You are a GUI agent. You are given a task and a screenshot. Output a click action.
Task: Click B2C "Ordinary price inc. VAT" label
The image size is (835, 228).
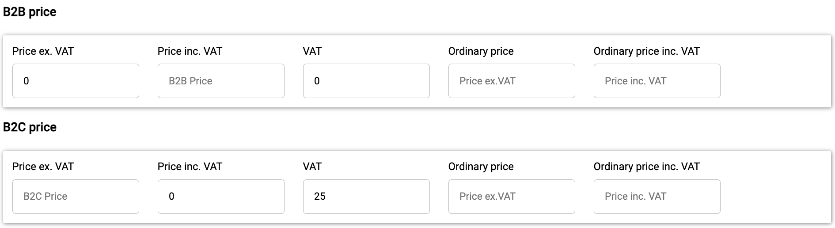(x=646, y=167)
